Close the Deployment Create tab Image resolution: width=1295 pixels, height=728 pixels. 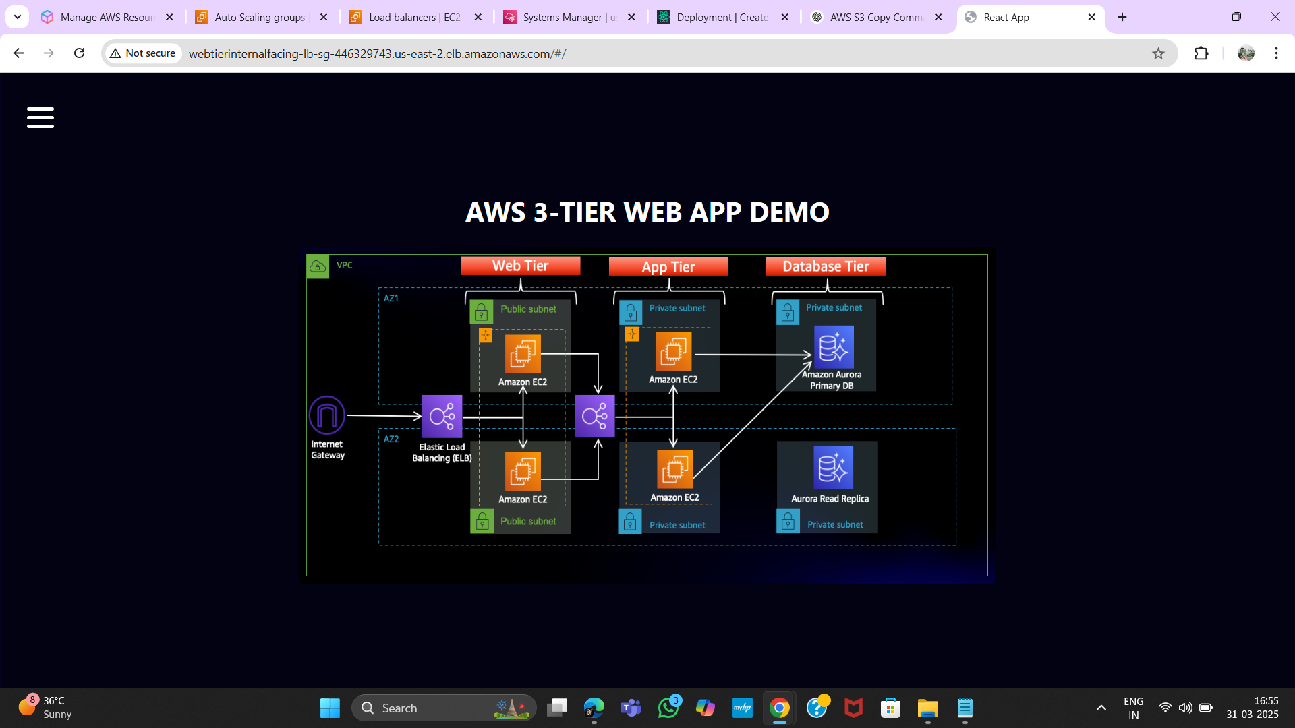[785, 17]
